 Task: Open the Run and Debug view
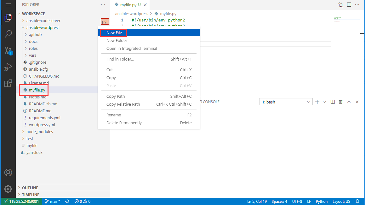pyautogui.click(x=8, y=67)
